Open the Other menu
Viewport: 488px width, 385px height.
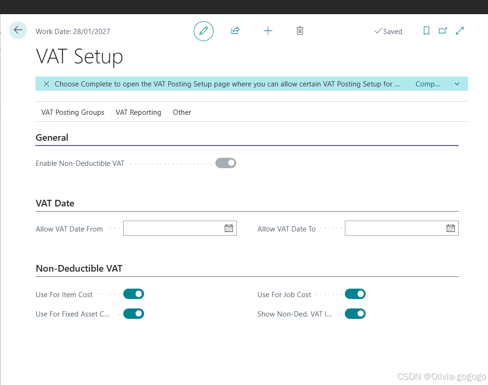[182, 112]
